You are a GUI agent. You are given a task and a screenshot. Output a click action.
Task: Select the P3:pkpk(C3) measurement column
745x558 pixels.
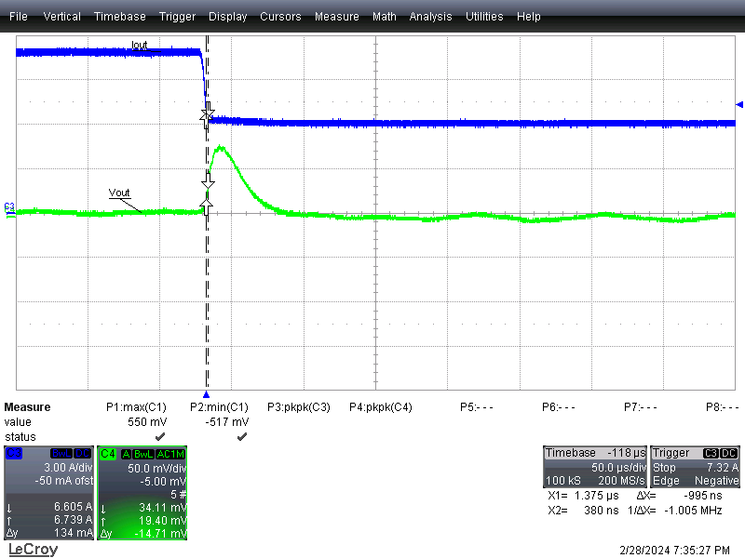point(299,407)
